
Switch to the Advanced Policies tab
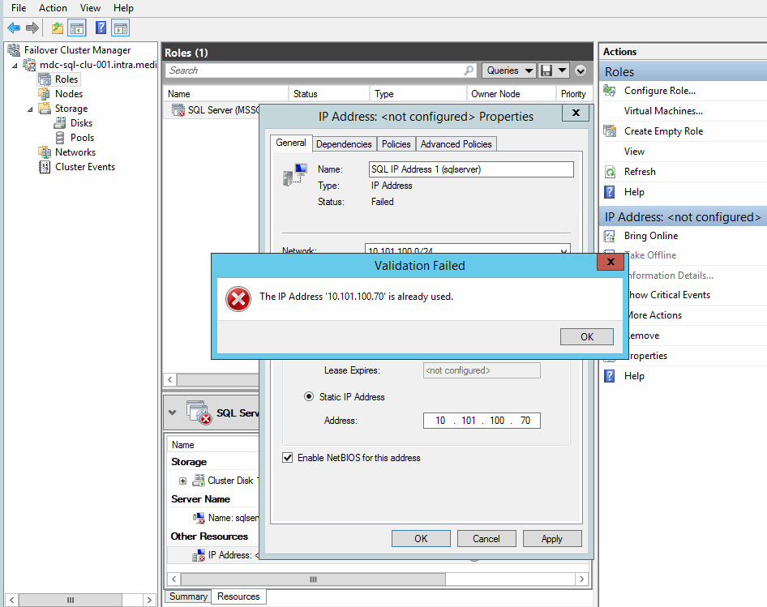click(x=456, y=143)
